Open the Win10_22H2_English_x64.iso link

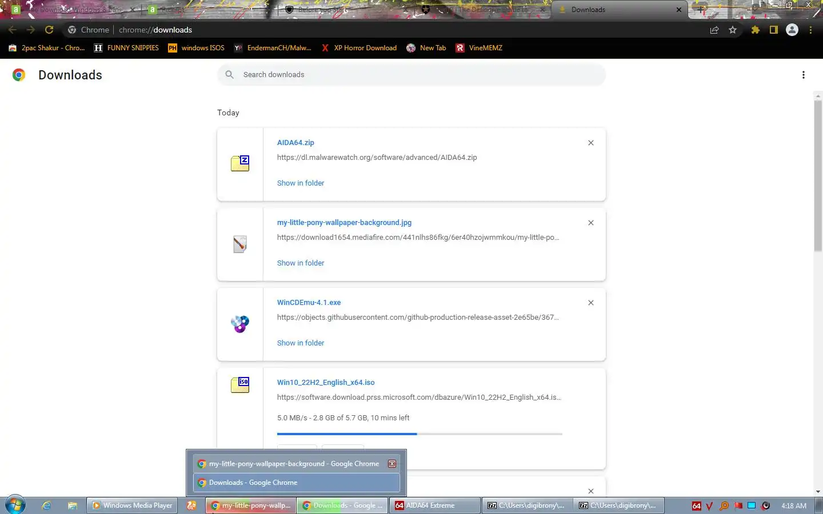pos(326,383)
